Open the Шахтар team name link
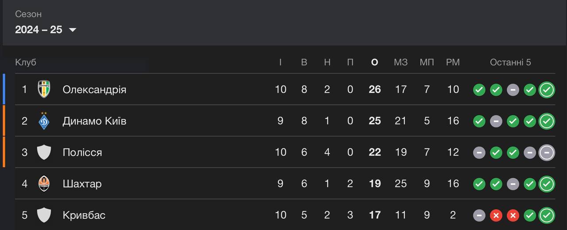The image size is (567, 230). tap(82, 184)
